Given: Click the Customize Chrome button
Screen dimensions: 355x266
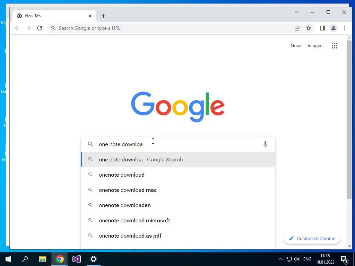Looking at the screenshot, I should coord(312,238).
